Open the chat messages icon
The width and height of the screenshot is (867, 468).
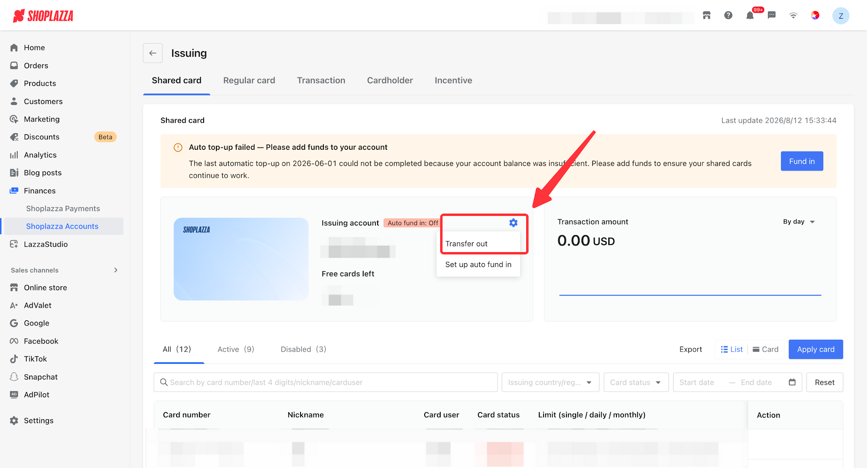tap(772, 16)
